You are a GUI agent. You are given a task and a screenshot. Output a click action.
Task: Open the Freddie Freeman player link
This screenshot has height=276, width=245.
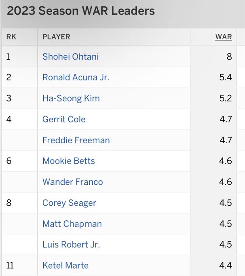coord(76,140)
